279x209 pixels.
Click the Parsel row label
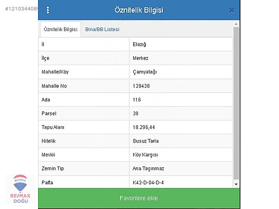49,113
